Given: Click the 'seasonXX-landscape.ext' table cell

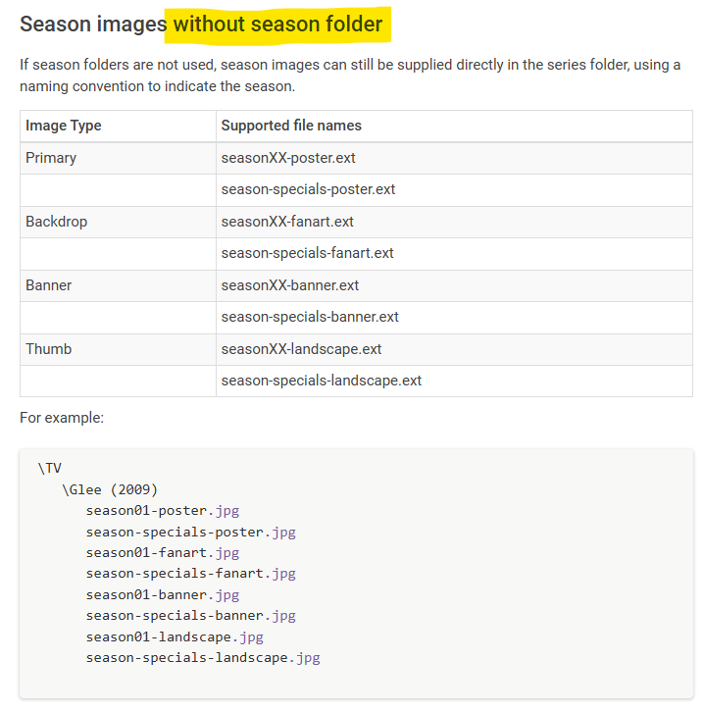Looking at the screenshot, I should [x=301, y=349].
